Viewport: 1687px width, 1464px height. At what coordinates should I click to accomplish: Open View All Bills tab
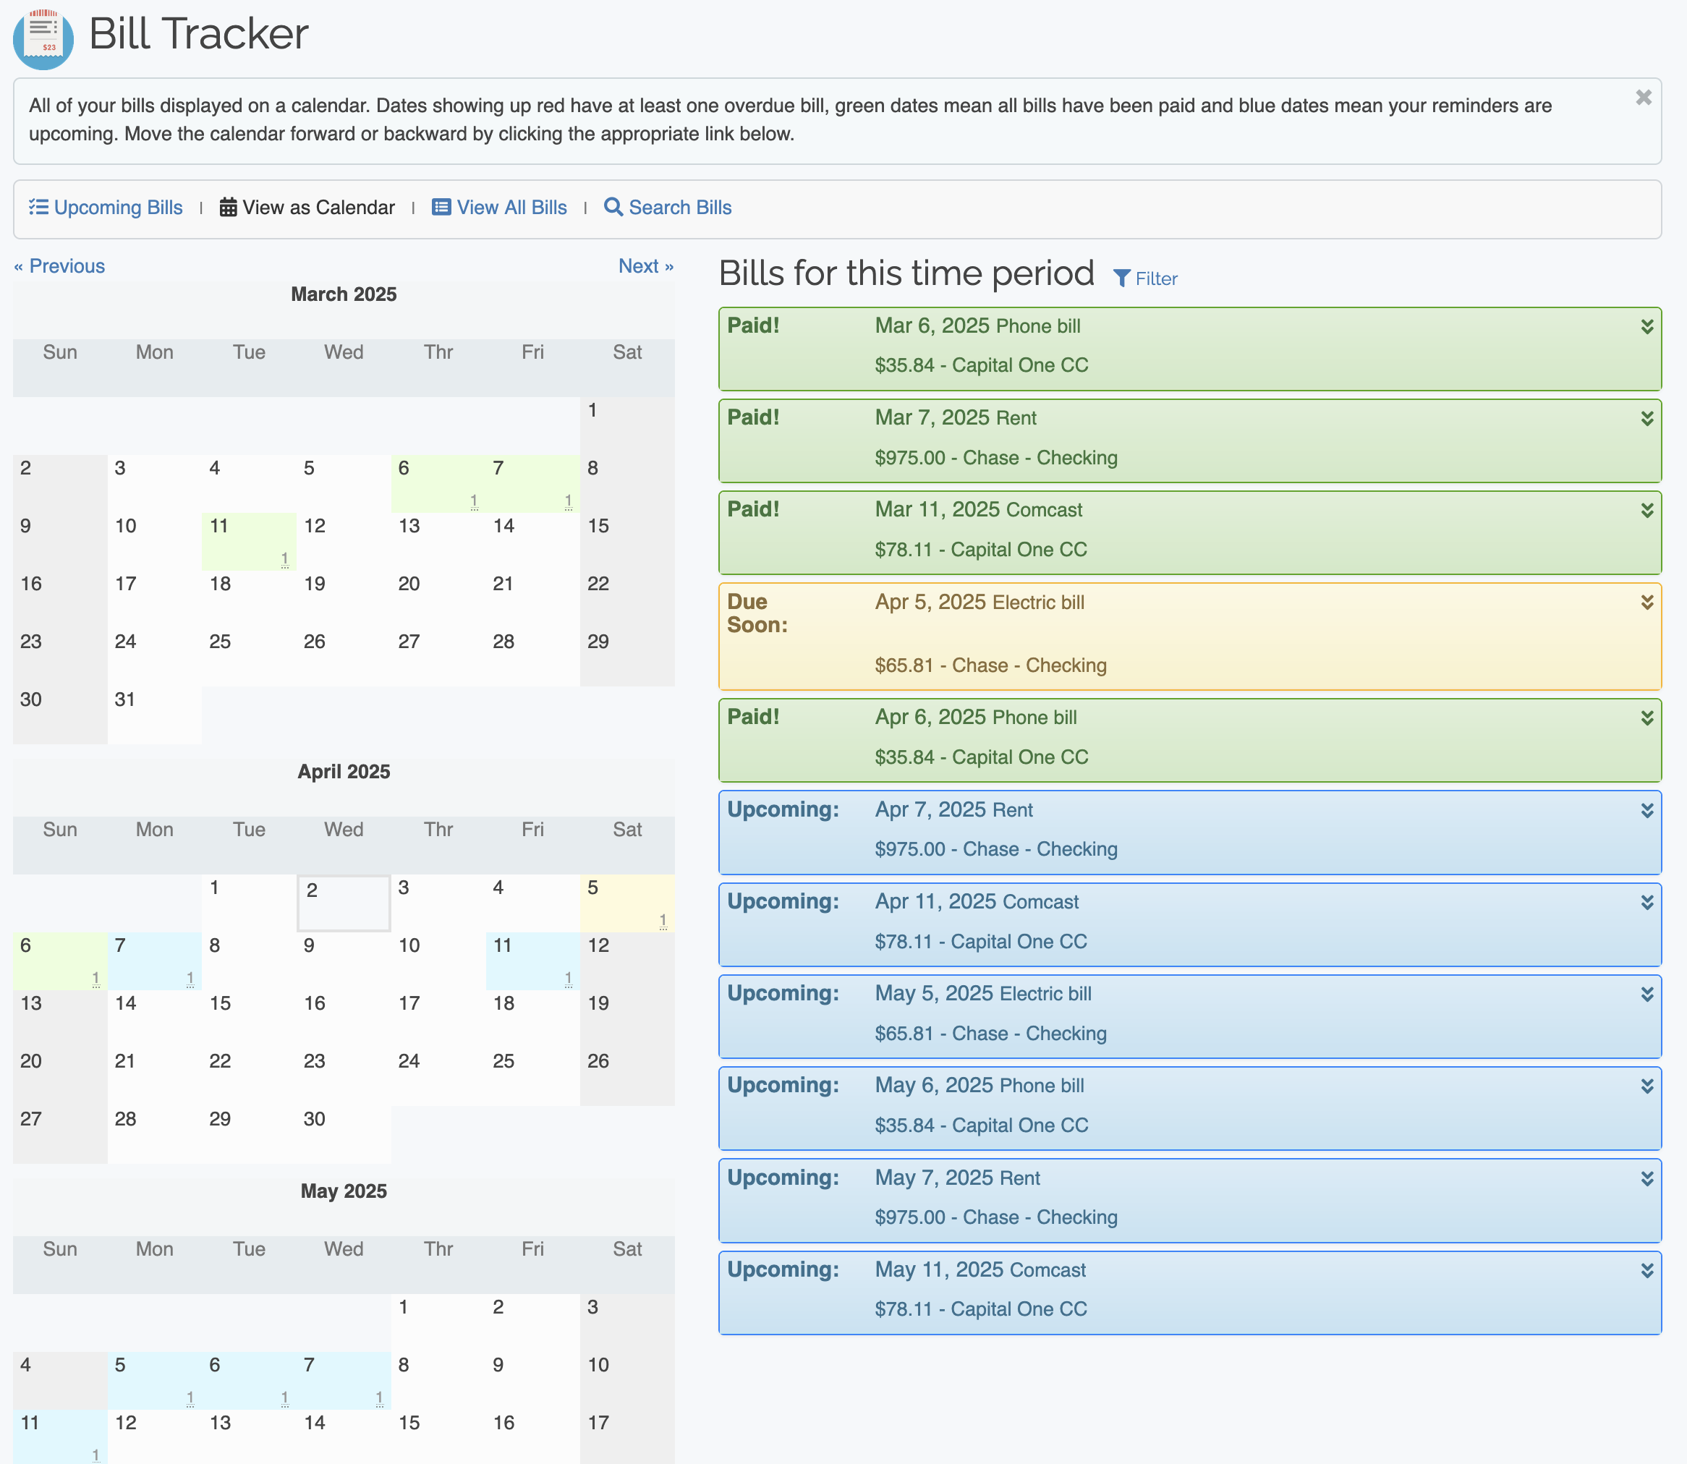point(511,208)
